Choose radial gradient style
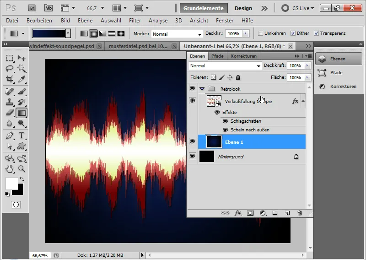366x260 pixels. 93,33
